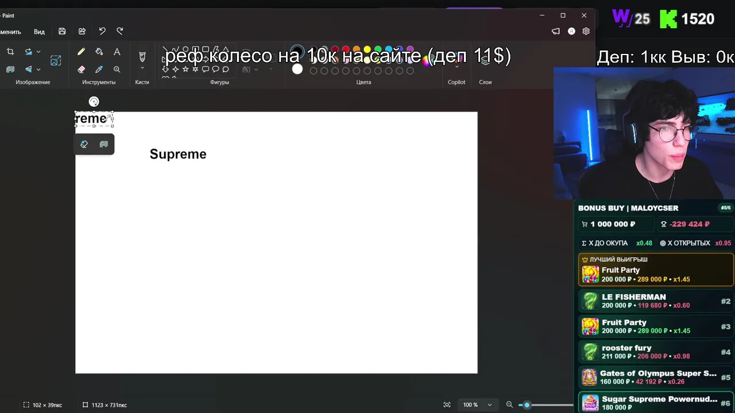The width and height of the screenshot is (735, 413).
Task: Pick the yellow color swatch
Action: (367, 50)
